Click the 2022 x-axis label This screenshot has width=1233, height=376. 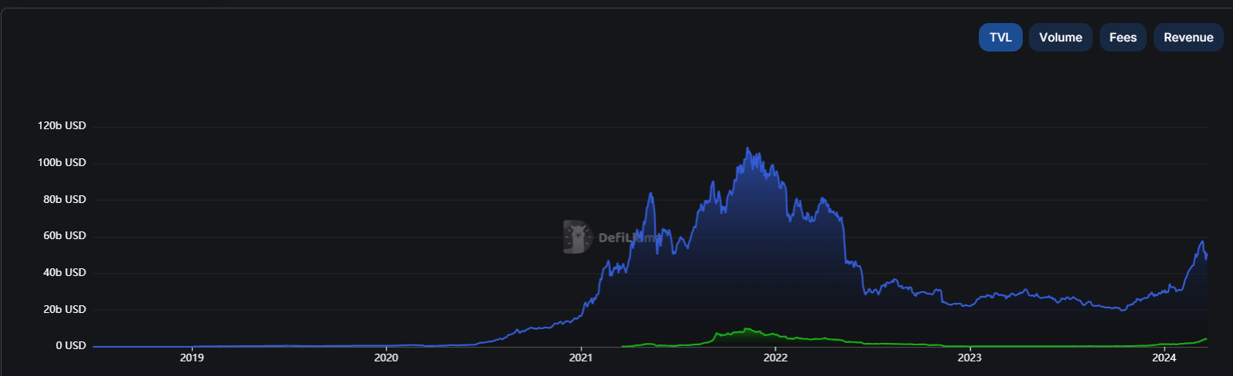click(x=775, y=358)
